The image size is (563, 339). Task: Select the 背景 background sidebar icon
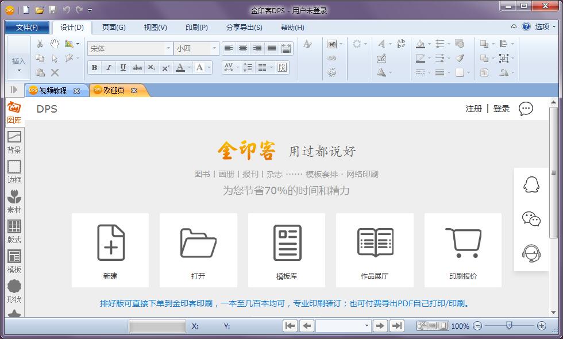14,142
